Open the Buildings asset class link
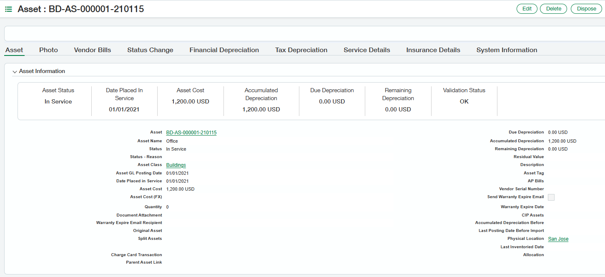Screen dimensions: 605x277 tap(176, 165)
